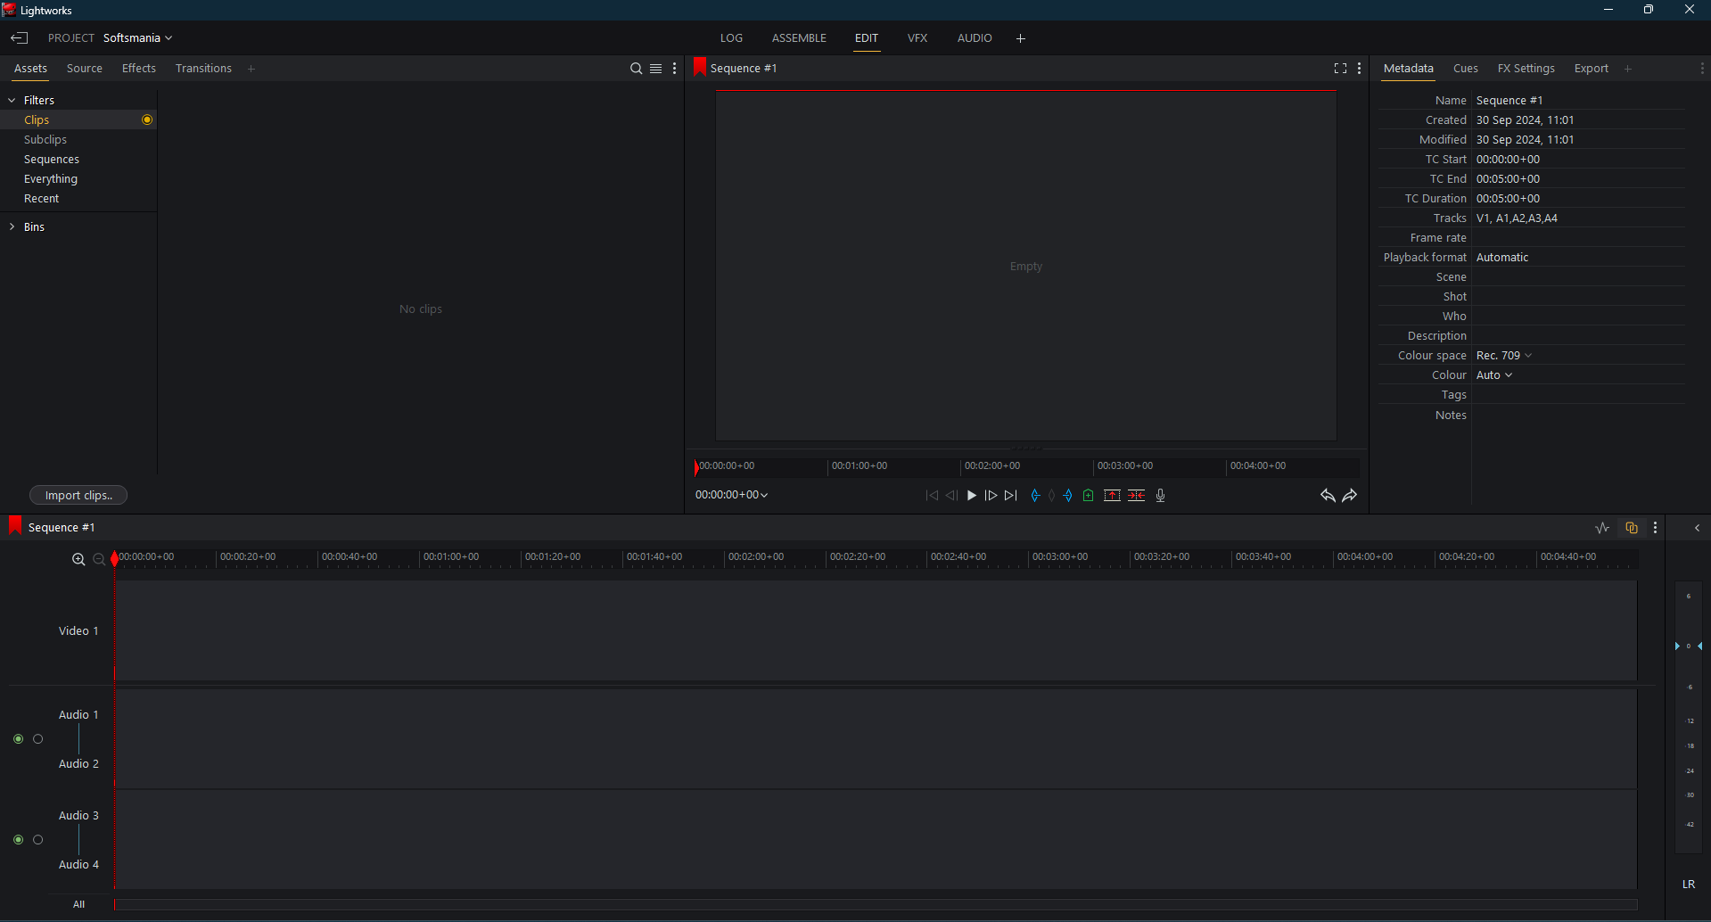Click the orange timeline sync icon
The width and height of the screenshot is (1711, 922).
pos(1632,528)
